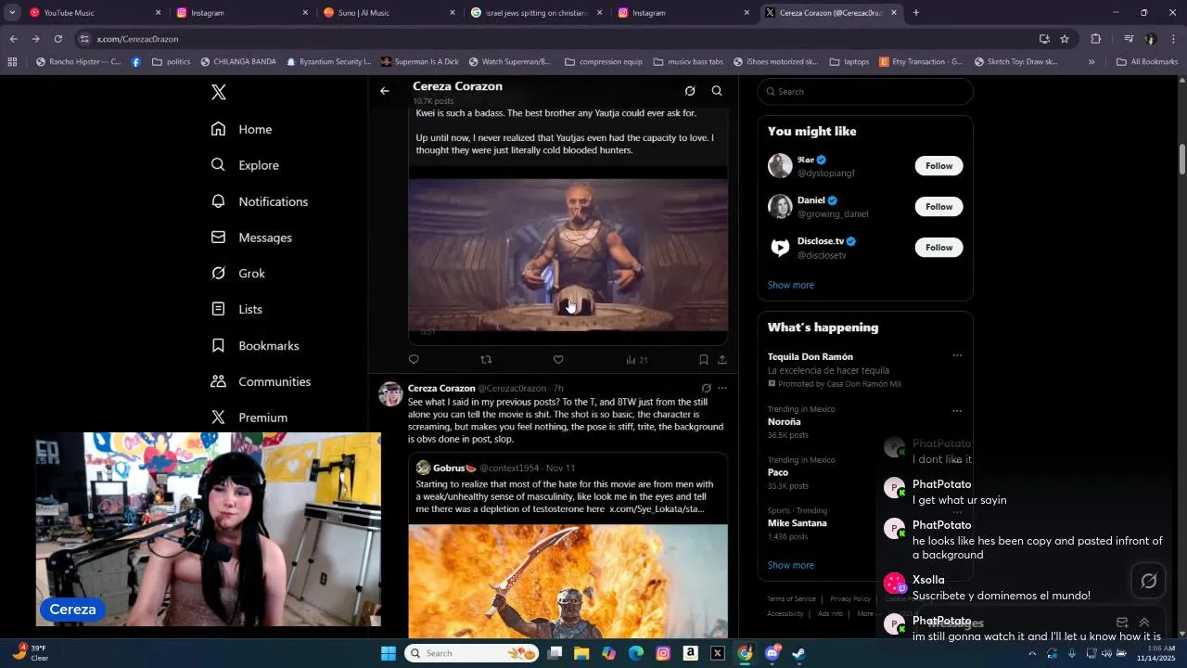This screenshot has height=668, width=1187.
Task: Bookmark this page with the star icon
Action: (1065, 39)
